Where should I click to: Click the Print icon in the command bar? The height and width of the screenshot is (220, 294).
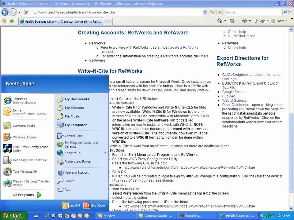click(244, 21)
